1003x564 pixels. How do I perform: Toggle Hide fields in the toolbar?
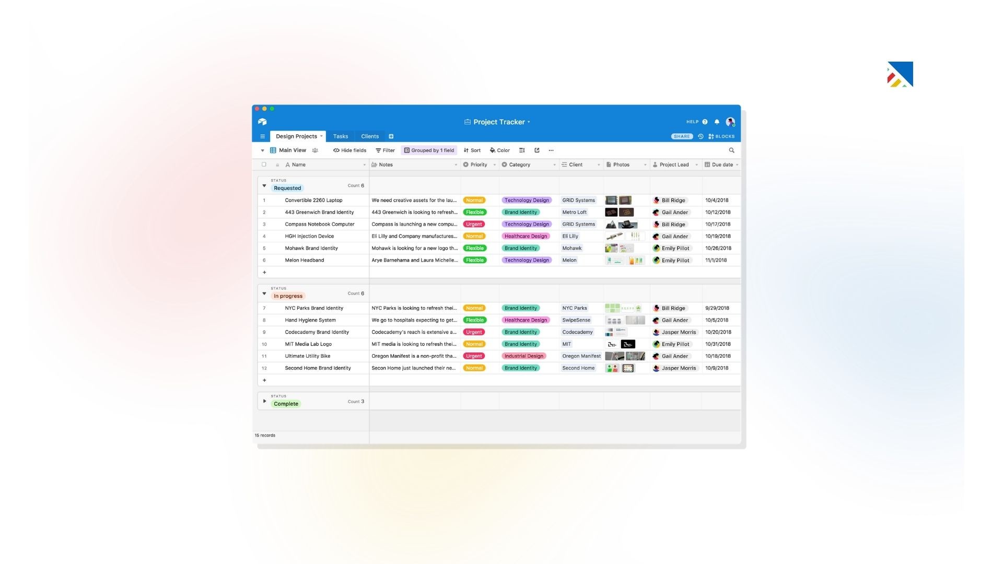point(349,150)
